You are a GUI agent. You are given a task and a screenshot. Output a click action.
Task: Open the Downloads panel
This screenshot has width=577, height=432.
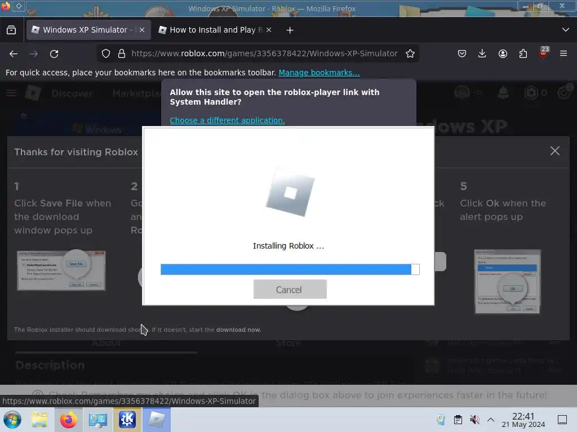click(x=482, y=53)
